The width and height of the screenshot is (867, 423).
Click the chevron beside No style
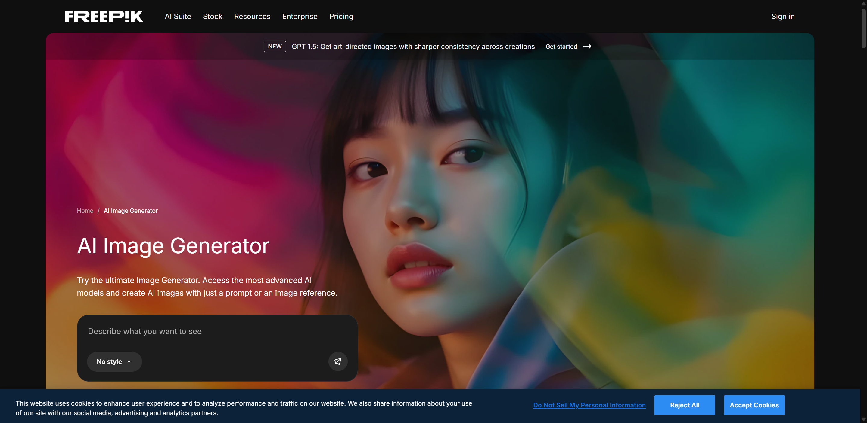click(129, 361)
